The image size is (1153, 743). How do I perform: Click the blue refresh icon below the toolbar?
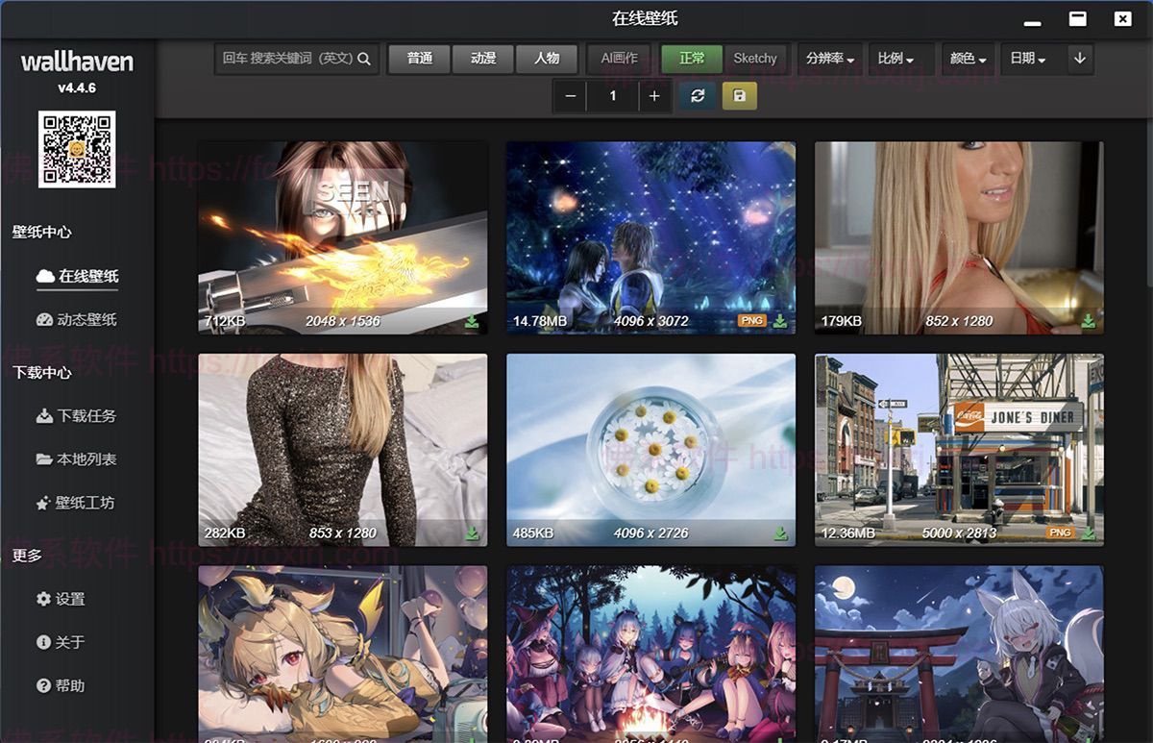[696, 96]
